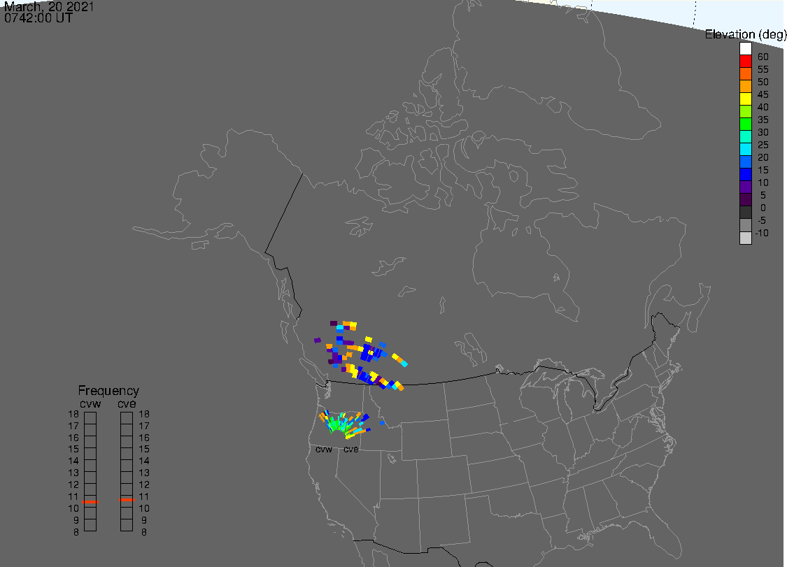This screenshot has width=787, height=567.
Task: Click legend value 30
Action: click(x=763, y=132)
